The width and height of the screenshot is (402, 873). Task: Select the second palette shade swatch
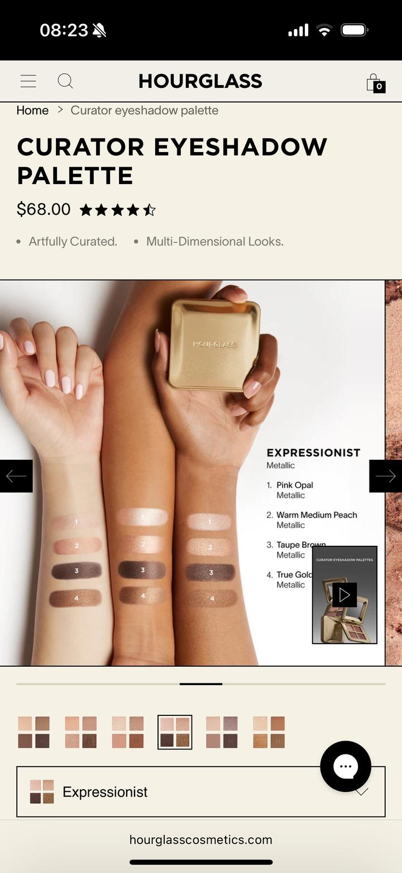point(80,732)
